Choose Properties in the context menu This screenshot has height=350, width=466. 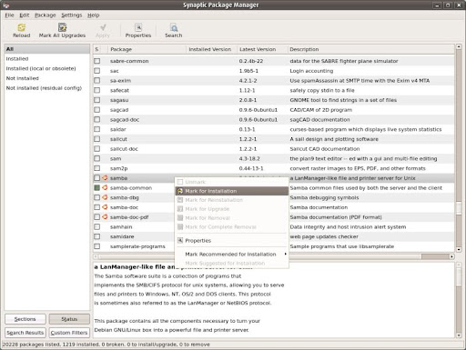232,240
